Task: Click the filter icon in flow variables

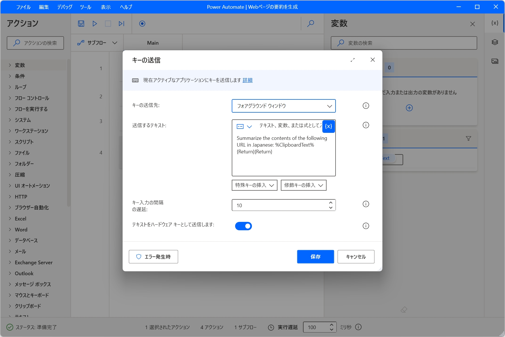Action: point(469,138)
